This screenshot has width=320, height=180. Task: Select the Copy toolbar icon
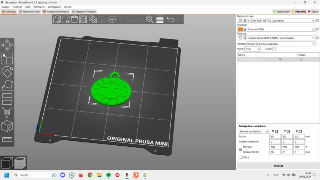coord(93,20)
